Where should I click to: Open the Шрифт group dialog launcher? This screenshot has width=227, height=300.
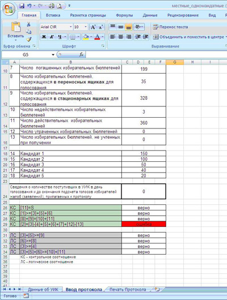(103, 46)
